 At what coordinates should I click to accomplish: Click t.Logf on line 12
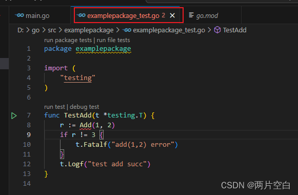[x=72, y=164]
